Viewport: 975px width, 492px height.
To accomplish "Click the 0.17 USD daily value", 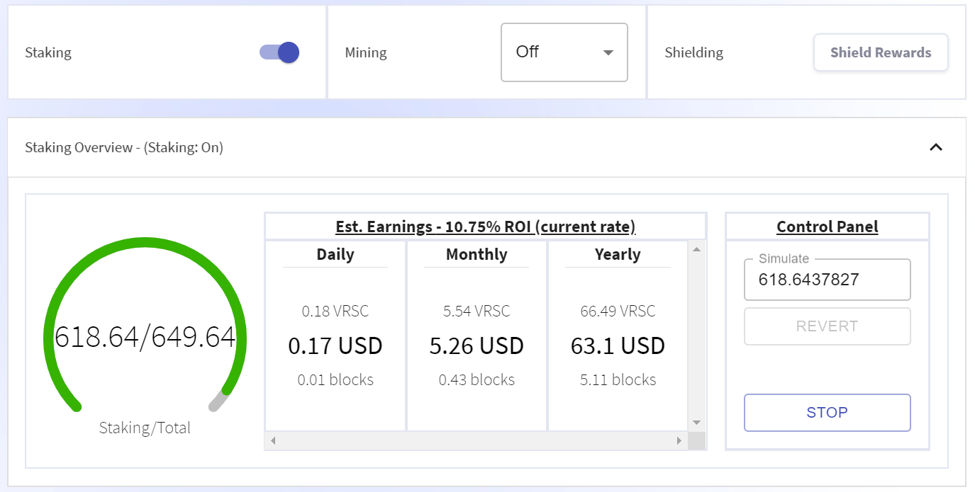I will (x=335, y=345).
